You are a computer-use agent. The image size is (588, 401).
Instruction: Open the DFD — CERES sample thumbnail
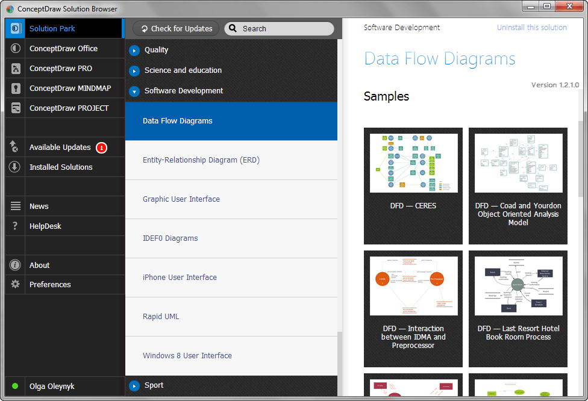[x=413, y=163]
